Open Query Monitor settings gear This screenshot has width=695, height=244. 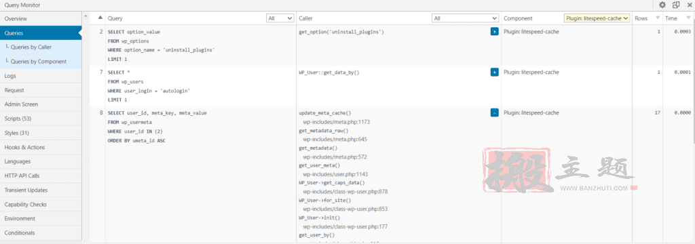[662, 5]
